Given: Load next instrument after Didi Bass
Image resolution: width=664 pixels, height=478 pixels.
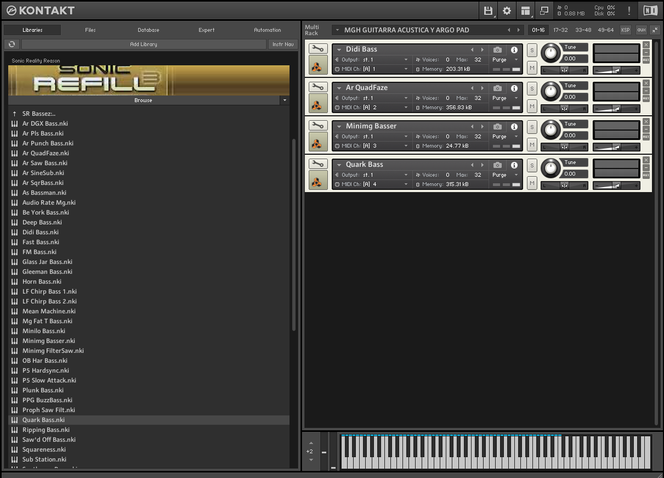Looking at the screenshot, I should tap(483, 49).
